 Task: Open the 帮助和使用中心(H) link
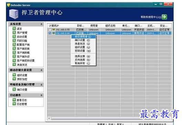click(x=151, y=17)
